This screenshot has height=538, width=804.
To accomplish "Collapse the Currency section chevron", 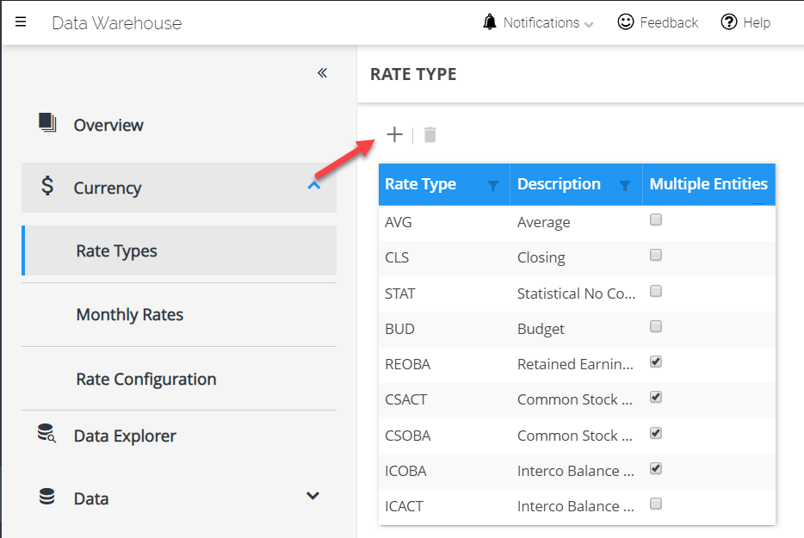I will click(x=314, y=185).
